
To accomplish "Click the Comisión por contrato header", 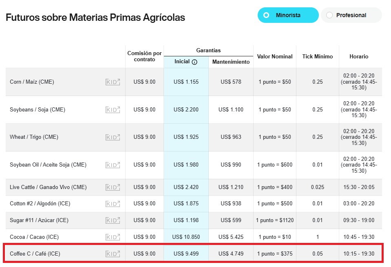I will pyautogui.click(x=144, y=56).
